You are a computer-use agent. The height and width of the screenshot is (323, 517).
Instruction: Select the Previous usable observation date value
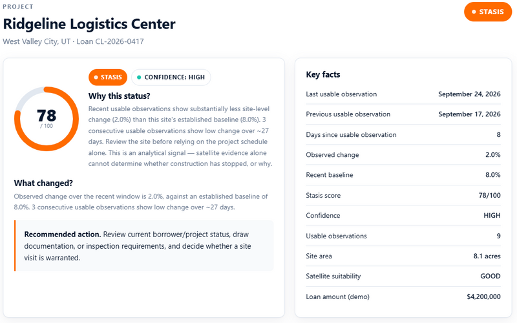[x=469, y=114]
